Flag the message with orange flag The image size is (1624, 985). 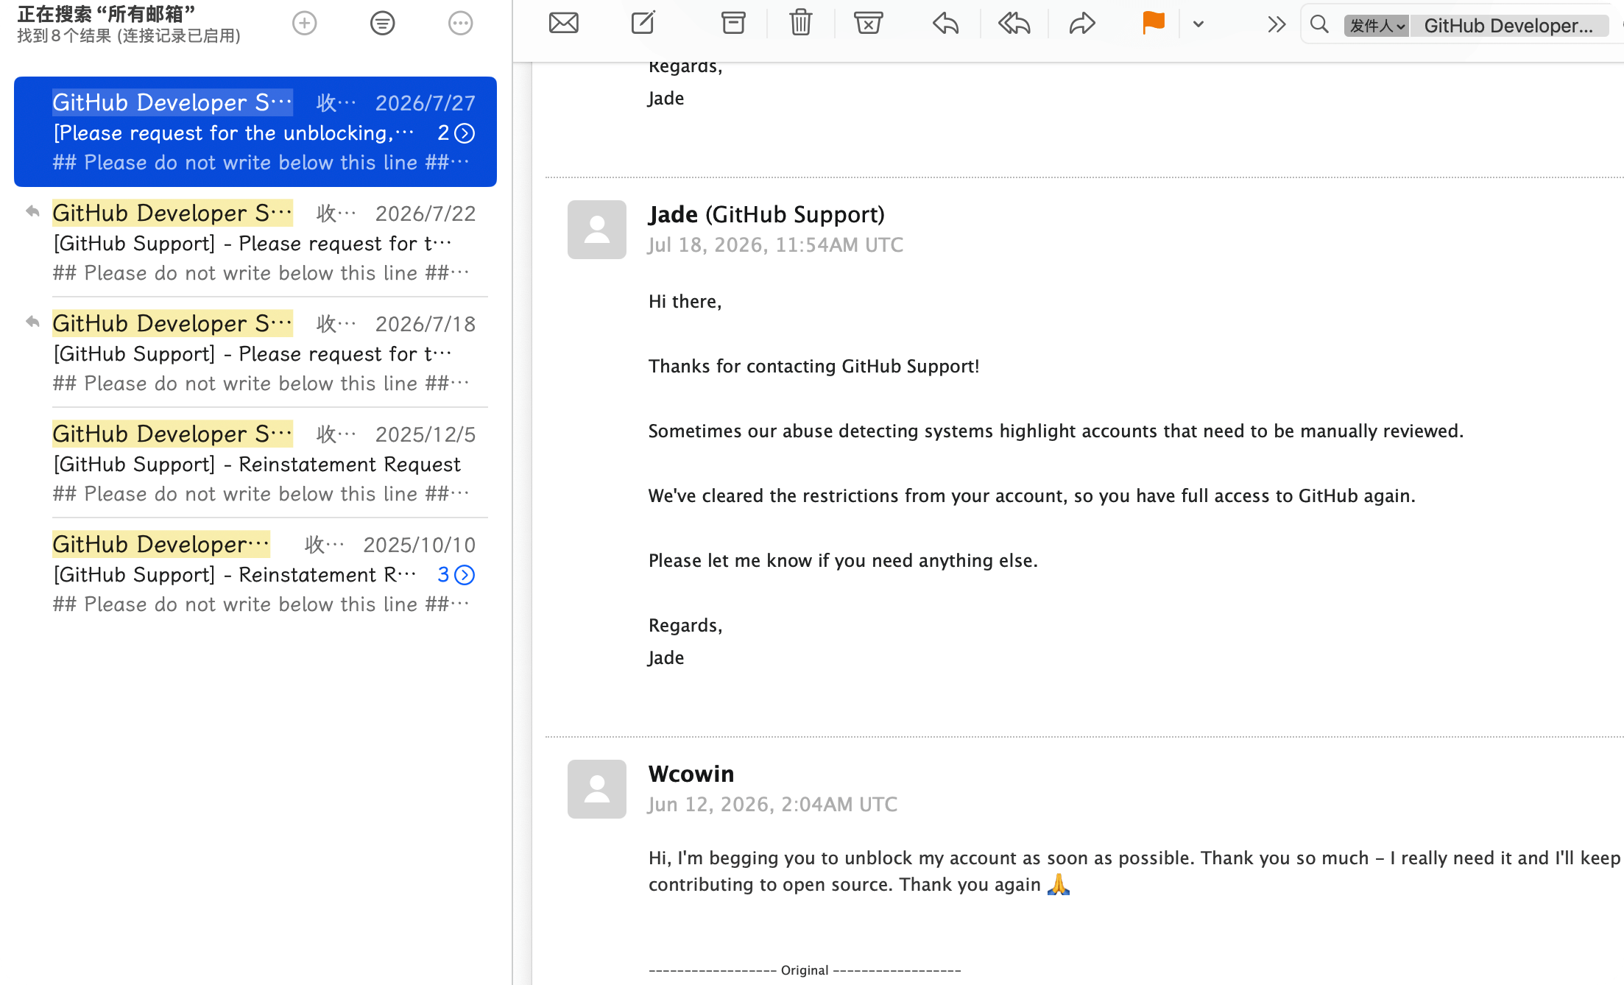1153,24
